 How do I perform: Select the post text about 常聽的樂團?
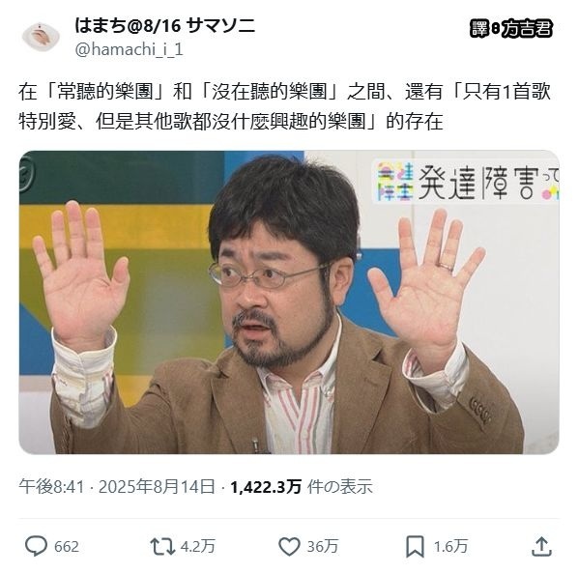coord(284,107)
